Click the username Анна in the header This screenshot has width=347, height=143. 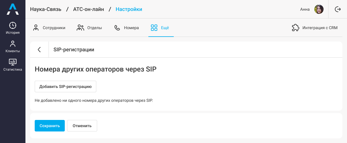click(305, 9)
